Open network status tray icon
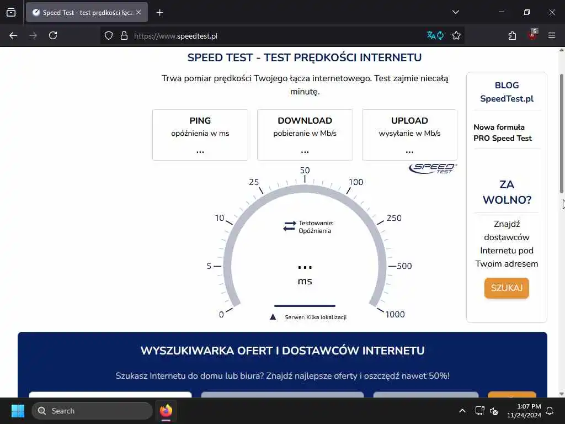This screenshot has height=424, width=565. coord(479,411)
